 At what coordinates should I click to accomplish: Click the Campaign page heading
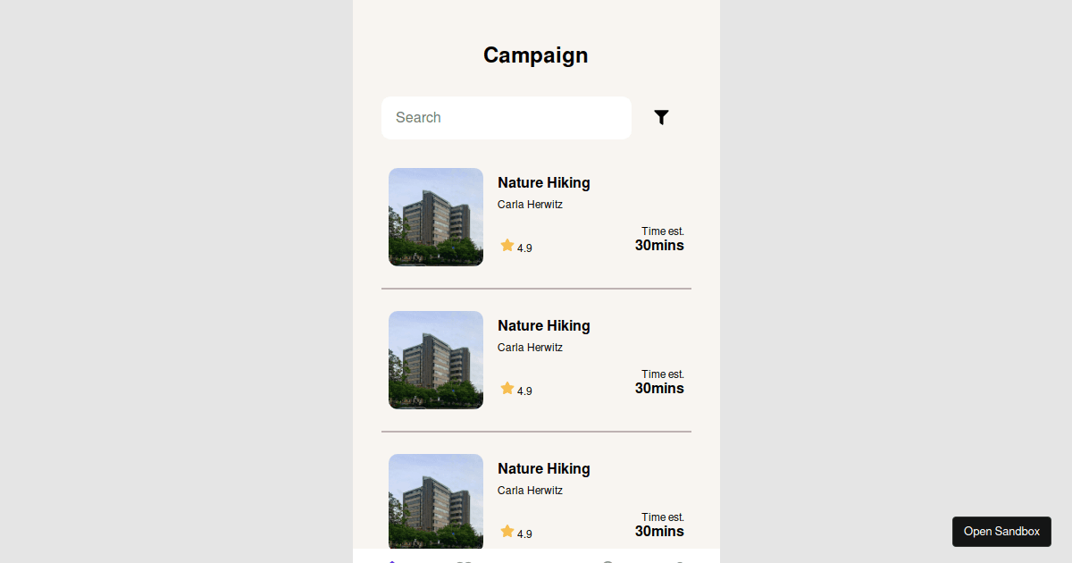(536, 55)
